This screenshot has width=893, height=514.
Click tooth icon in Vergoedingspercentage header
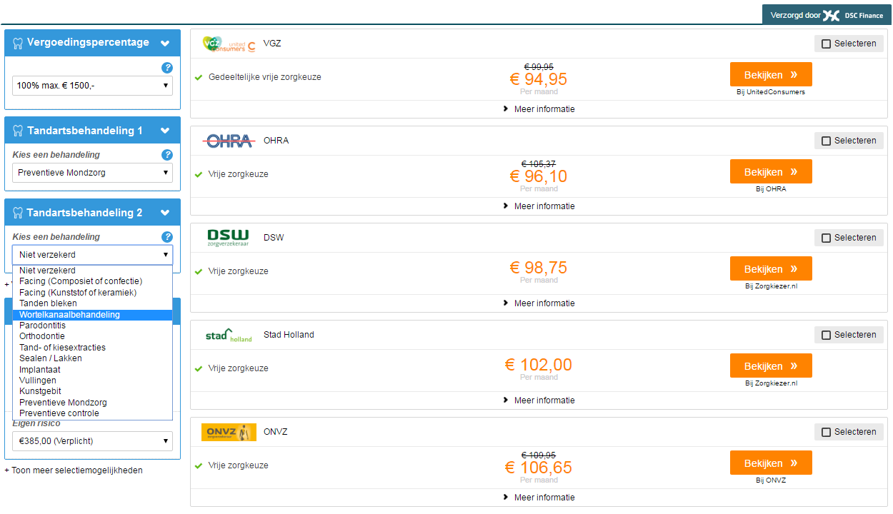point(19,43)
